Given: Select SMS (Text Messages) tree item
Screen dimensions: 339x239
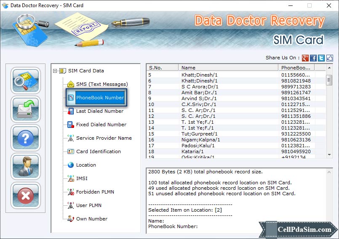Looking at the screenshot, I should (x=102, y=84).
